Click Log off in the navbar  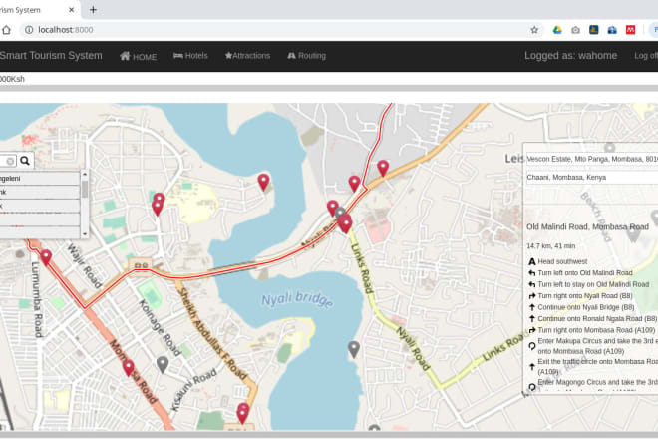coord(646,56)
